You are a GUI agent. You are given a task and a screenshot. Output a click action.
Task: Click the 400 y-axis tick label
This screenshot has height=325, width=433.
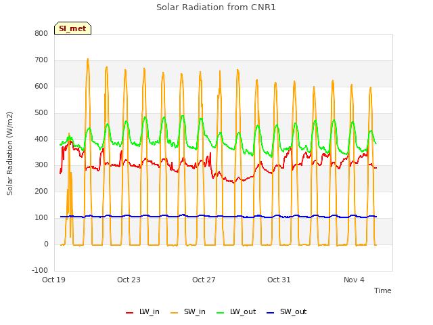click(x=41, y=139)
